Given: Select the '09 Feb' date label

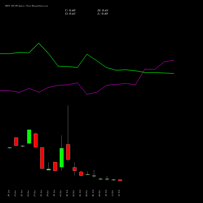Looking at the screenshot, I should [x=100, y=193].
